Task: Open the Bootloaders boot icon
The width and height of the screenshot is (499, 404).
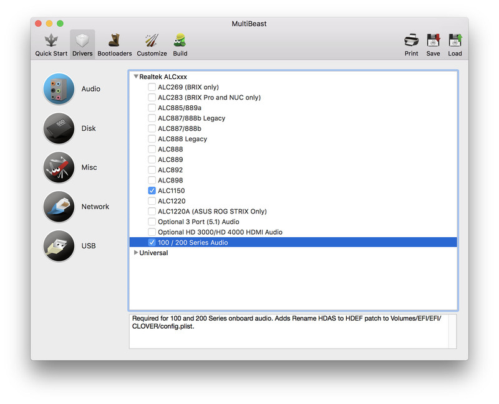Action: pyautogui.click(x=114, y=40)
